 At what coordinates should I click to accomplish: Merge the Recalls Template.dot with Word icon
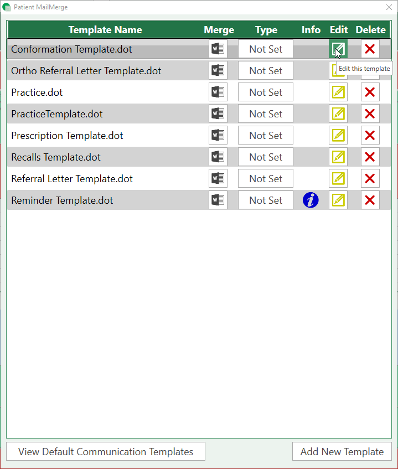pos(218,157)
